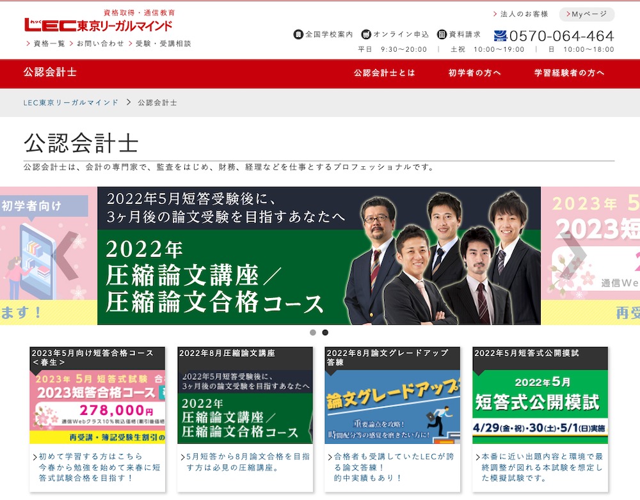
Task: Open 学習経験者の方へ menu item
Action: point(570,73)
